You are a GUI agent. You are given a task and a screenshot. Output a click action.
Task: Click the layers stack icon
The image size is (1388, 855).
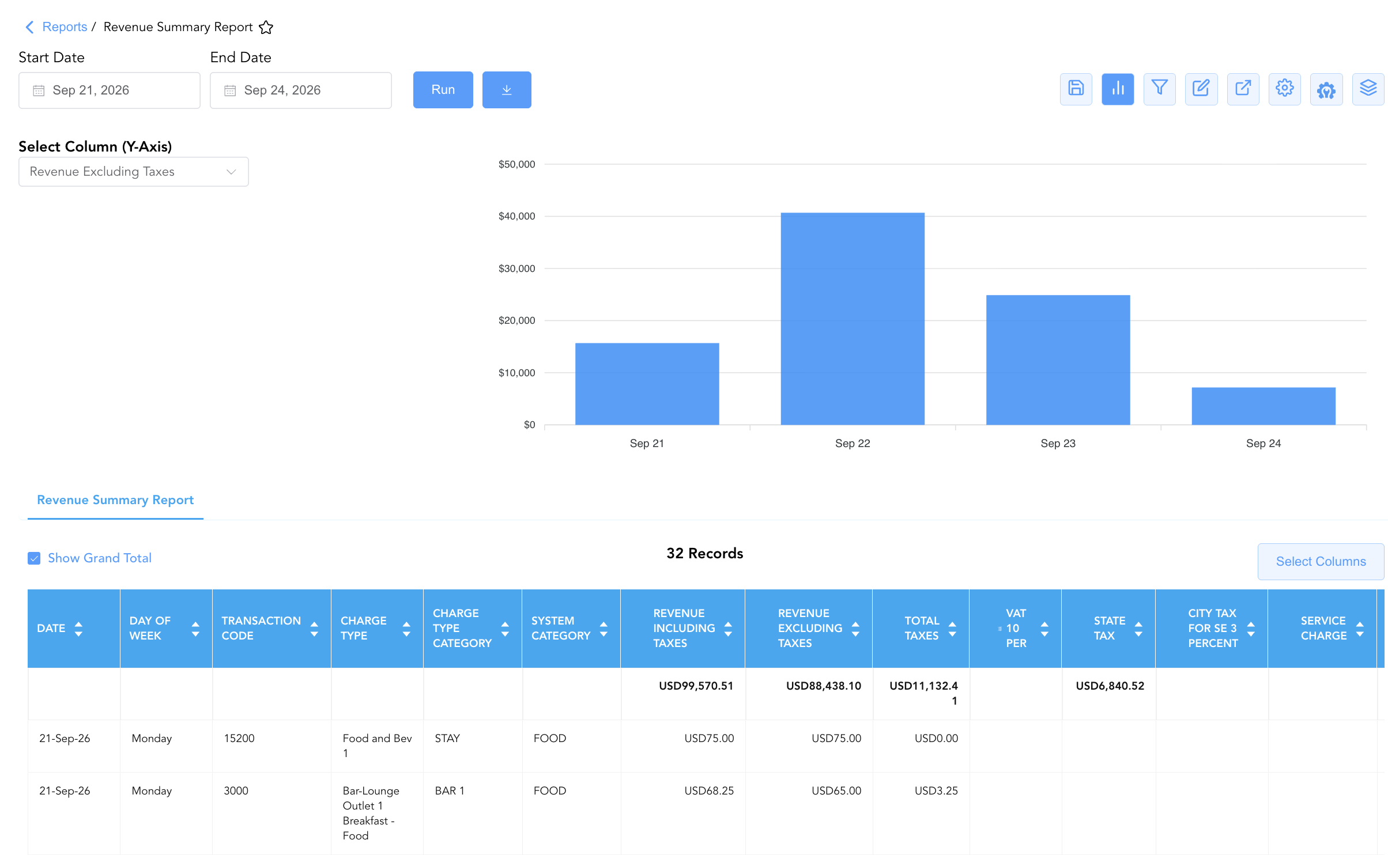pyautogui.click(x=1368, y=89)
